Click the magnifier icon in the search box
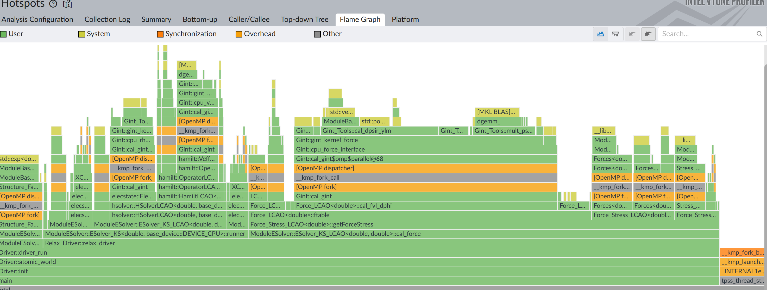 pos(759,34)
